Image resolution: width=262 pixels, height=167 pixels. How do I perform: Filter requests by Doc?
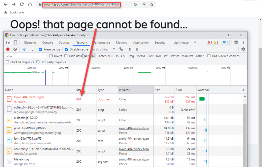click(x=159, y=56)
